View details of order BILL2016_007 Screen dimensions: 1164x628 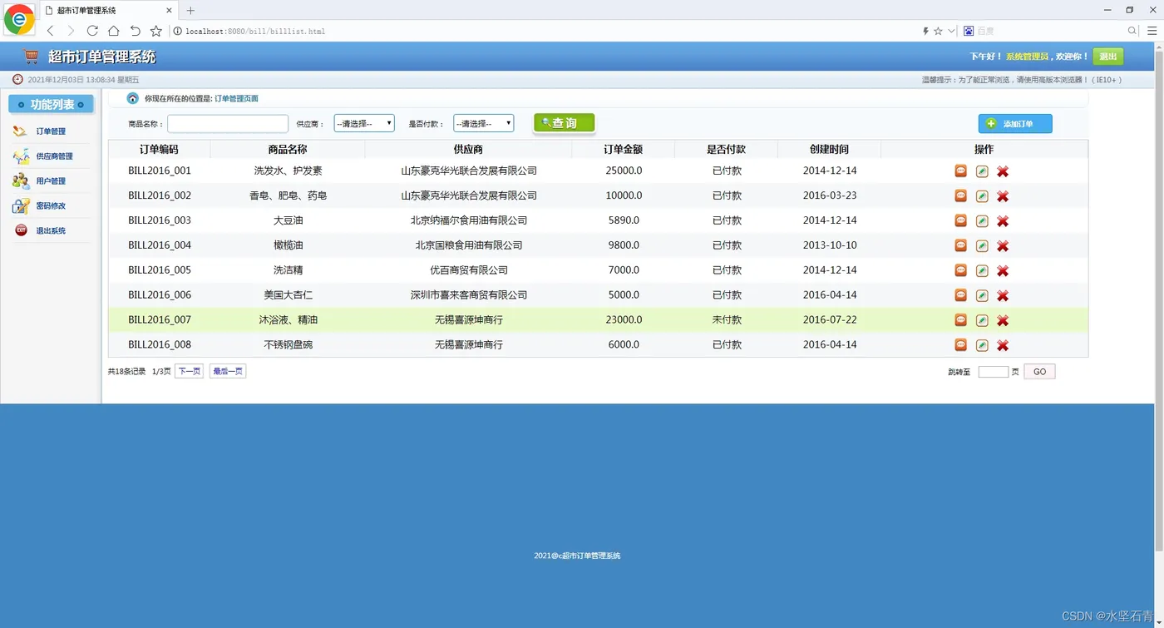pyautogui.click(x=960, y=319)
